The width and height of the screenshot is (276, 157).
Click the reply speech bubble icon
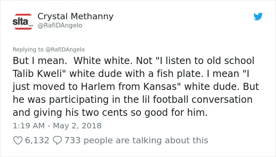pos(57,141)
